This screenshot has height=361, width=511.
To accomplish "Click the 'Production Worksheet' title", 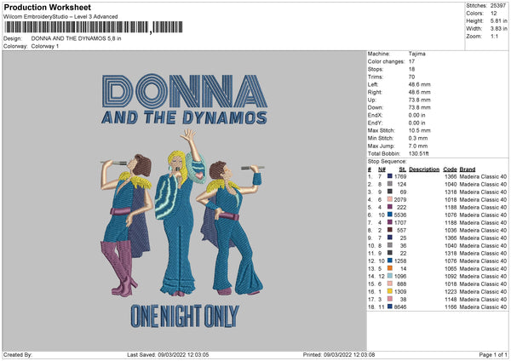I will pyautogui.click(x=47, y=7).
